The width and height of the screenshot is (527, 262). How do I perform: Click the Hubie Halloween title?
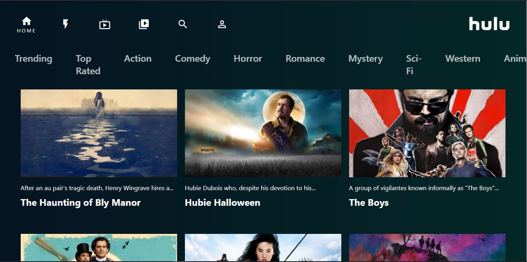click(x=222, y=203)
